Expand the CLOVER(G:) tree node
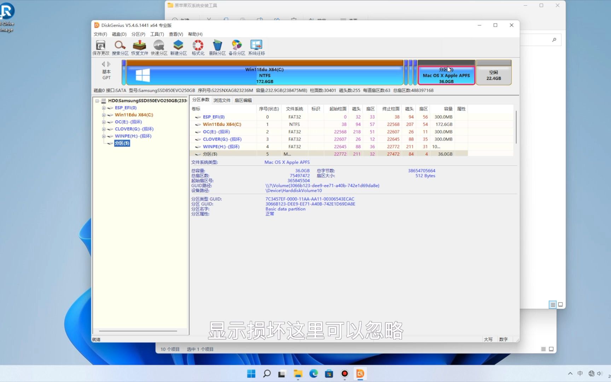 (x=104, y=129)
